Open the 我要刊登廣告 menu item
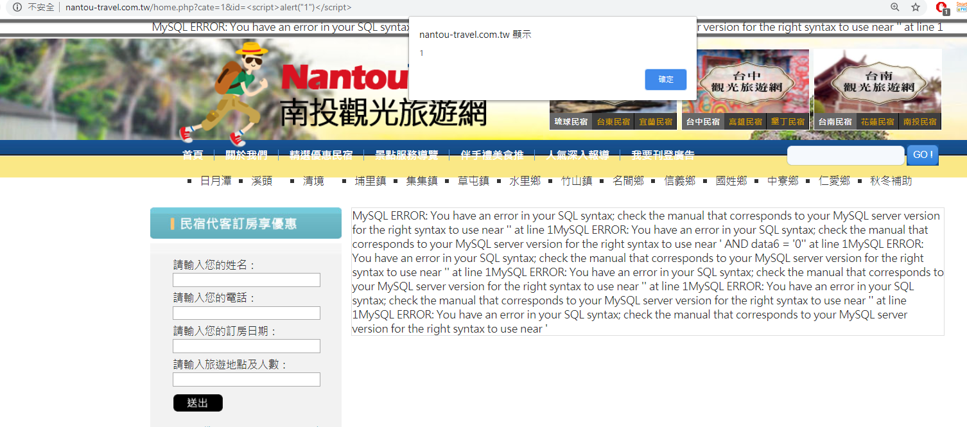 (663, 155)
